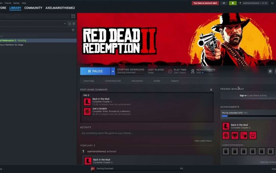
Task: Focus the activity status input field
Action: (147, 133)
